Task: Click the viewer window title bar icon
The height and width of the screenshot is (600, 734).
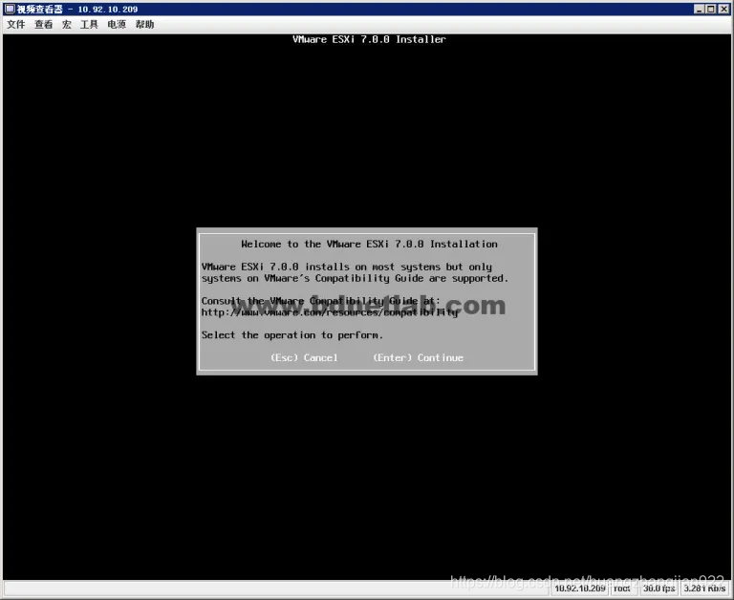Action: (x=10, y=9)
